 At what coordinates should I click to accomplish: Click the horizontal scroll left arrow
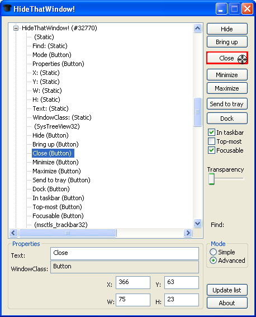coord(13,233)
